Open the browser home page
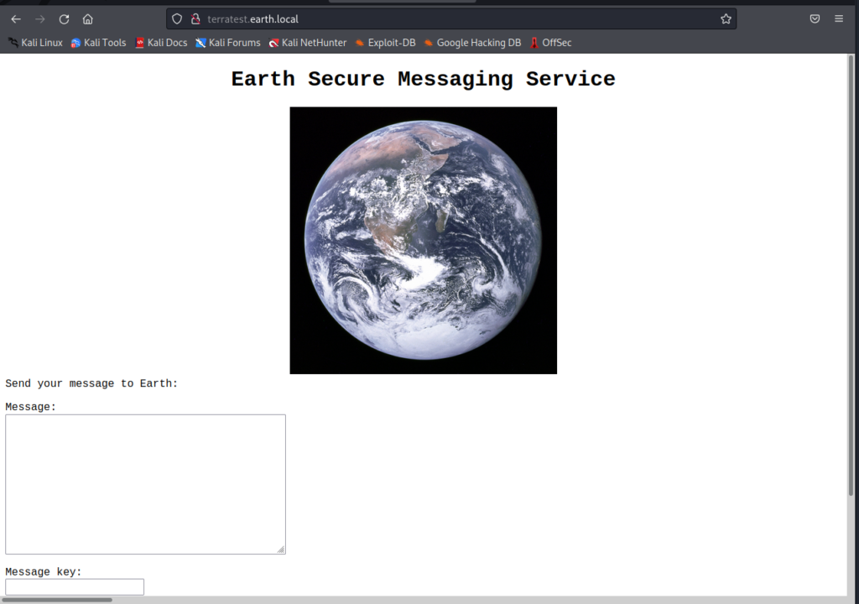This screenshot has height=604, width=859. [x=87, y=19]
